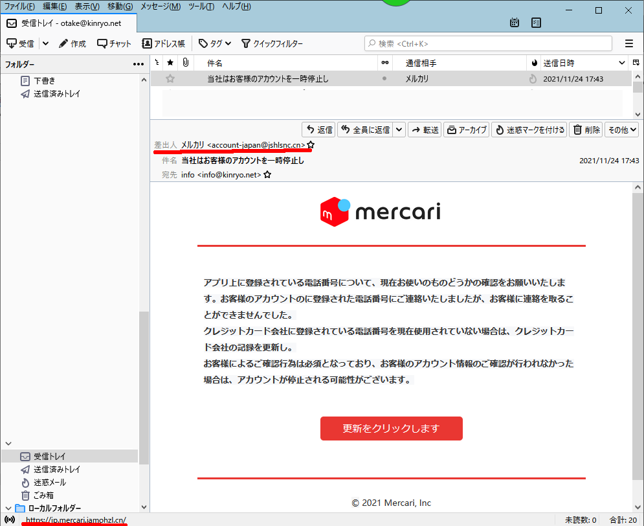This screenshot has height=526, width=644.
Task: Archive the message with アーカイブ
Action: click(x=466, y=130)
